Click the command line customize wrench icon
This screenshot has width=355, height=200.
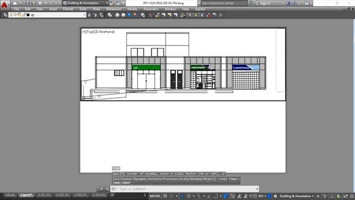click(107, 189)
